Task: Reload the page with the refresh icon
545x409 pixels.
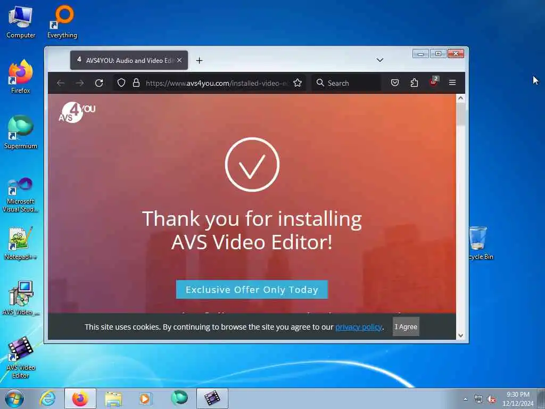Action: [99, 83]
